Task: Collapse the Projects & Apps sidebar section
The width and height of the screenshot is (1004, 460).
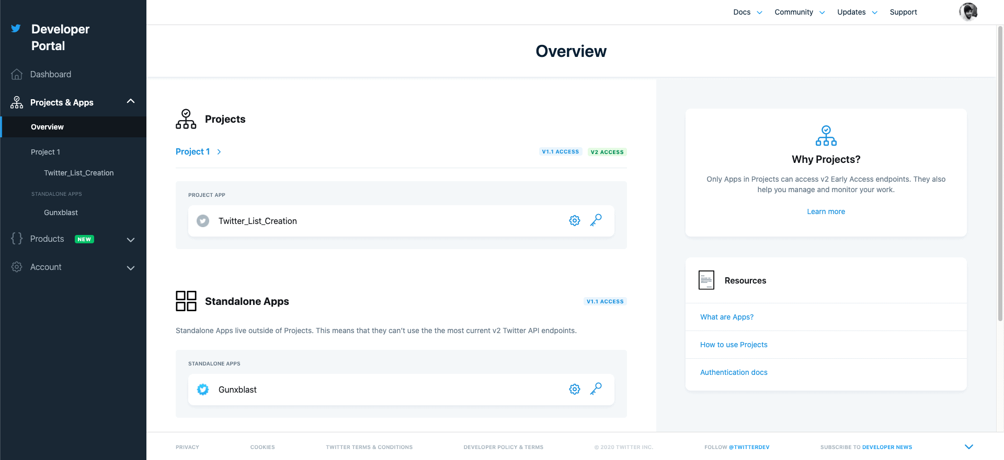Action: [131, 101]
